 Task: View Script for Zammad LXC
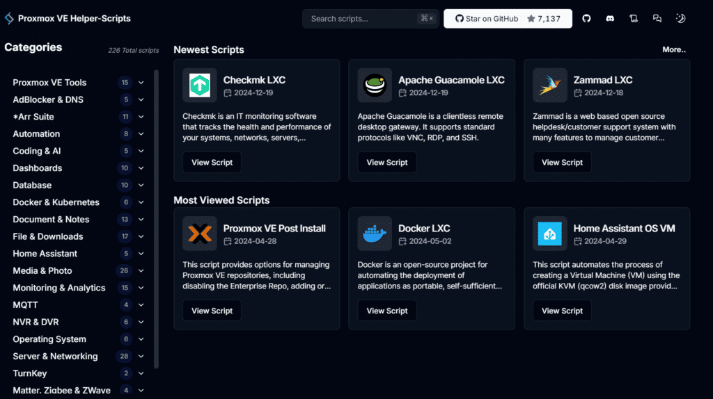point(562,162)
